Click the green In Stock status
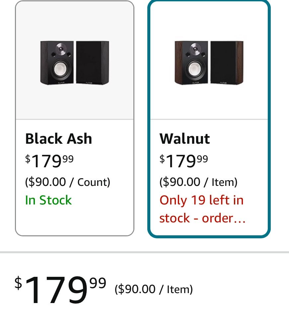 point(48,200)
